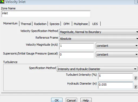Open the Multiphase tab
The height and width of the screenshot is (102, 138).
click(81, 24)
